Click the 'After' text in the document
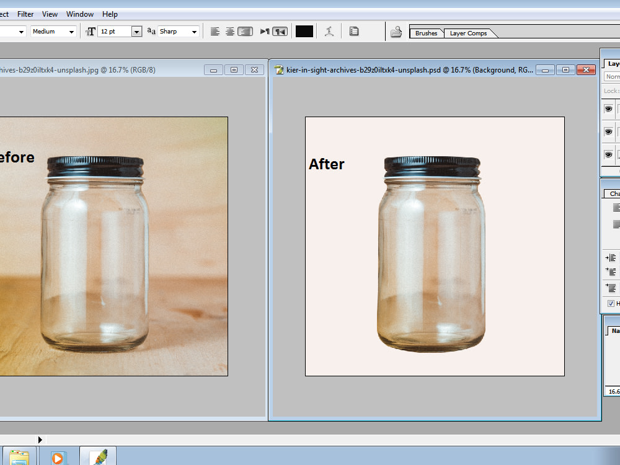This screenshot has width=620, height=465. (x=327, y=164)
